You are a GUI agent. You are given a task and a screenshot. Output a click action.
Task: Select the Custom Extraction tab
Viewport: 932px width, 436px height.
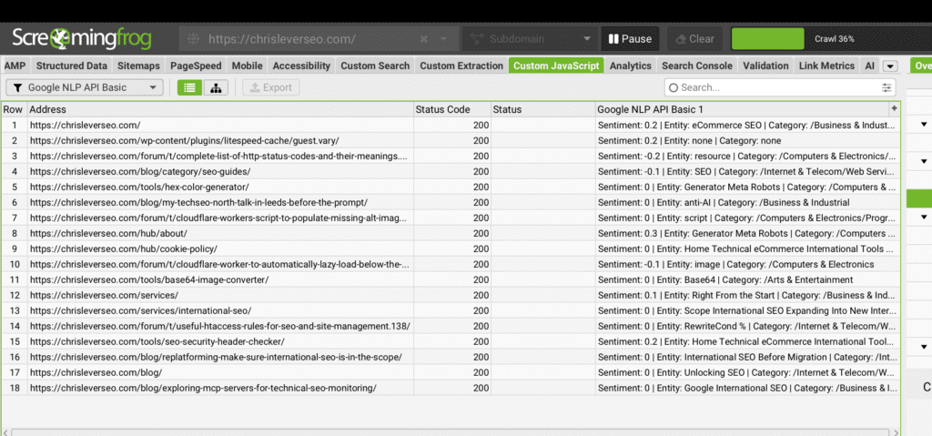pos(461,66)
